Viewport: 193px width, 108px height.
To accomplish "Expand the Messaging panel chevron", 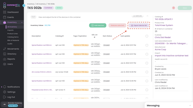I will [x=190, y=105].
